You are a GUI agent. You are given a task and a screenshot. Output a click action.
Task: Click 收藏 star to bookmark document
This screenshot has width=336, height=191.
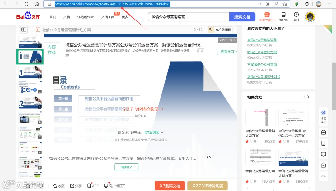point(59,186)
